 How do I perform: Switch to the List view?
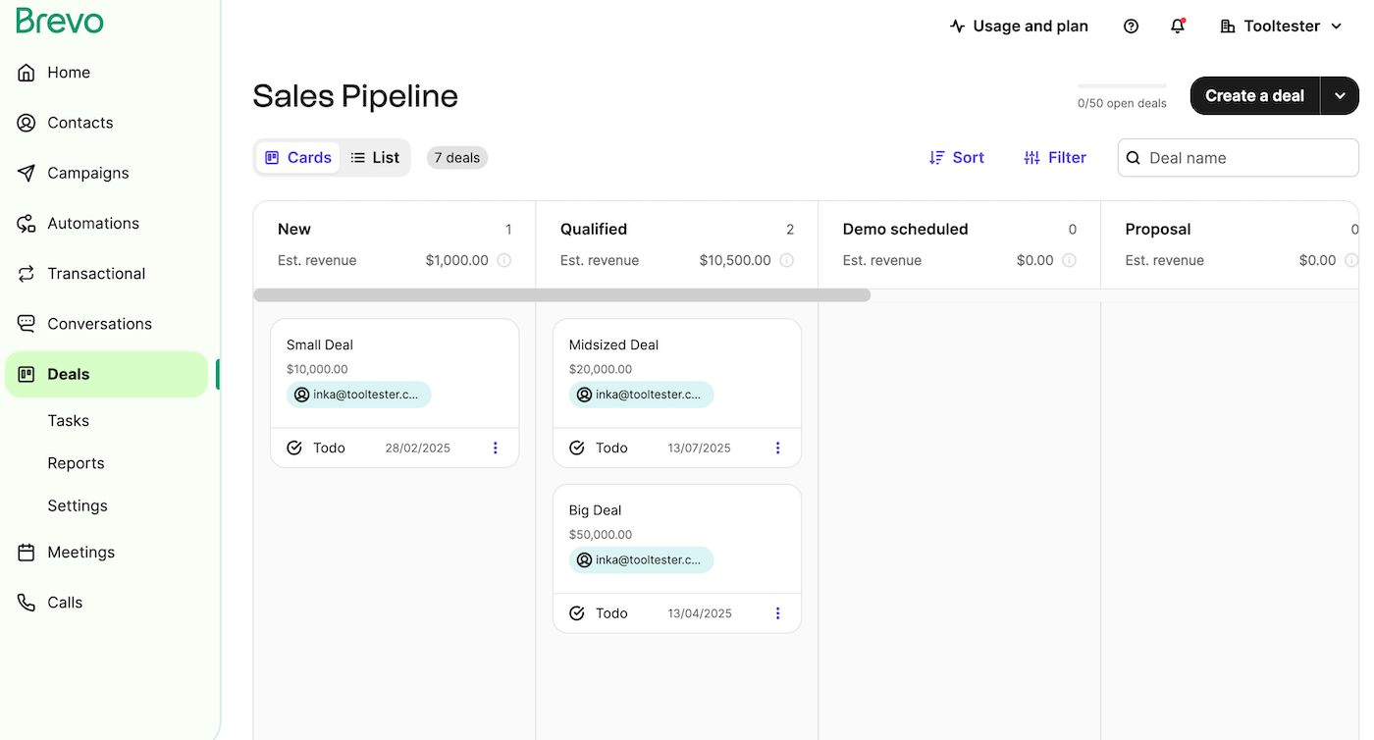pyautogui.click(x=375, y=158)
